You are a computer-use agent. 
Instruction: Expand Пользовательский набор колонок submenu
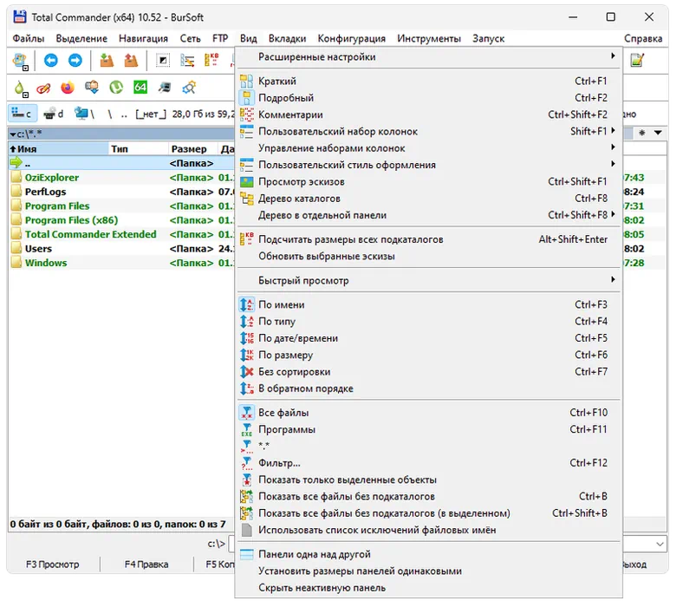(428, 132)
